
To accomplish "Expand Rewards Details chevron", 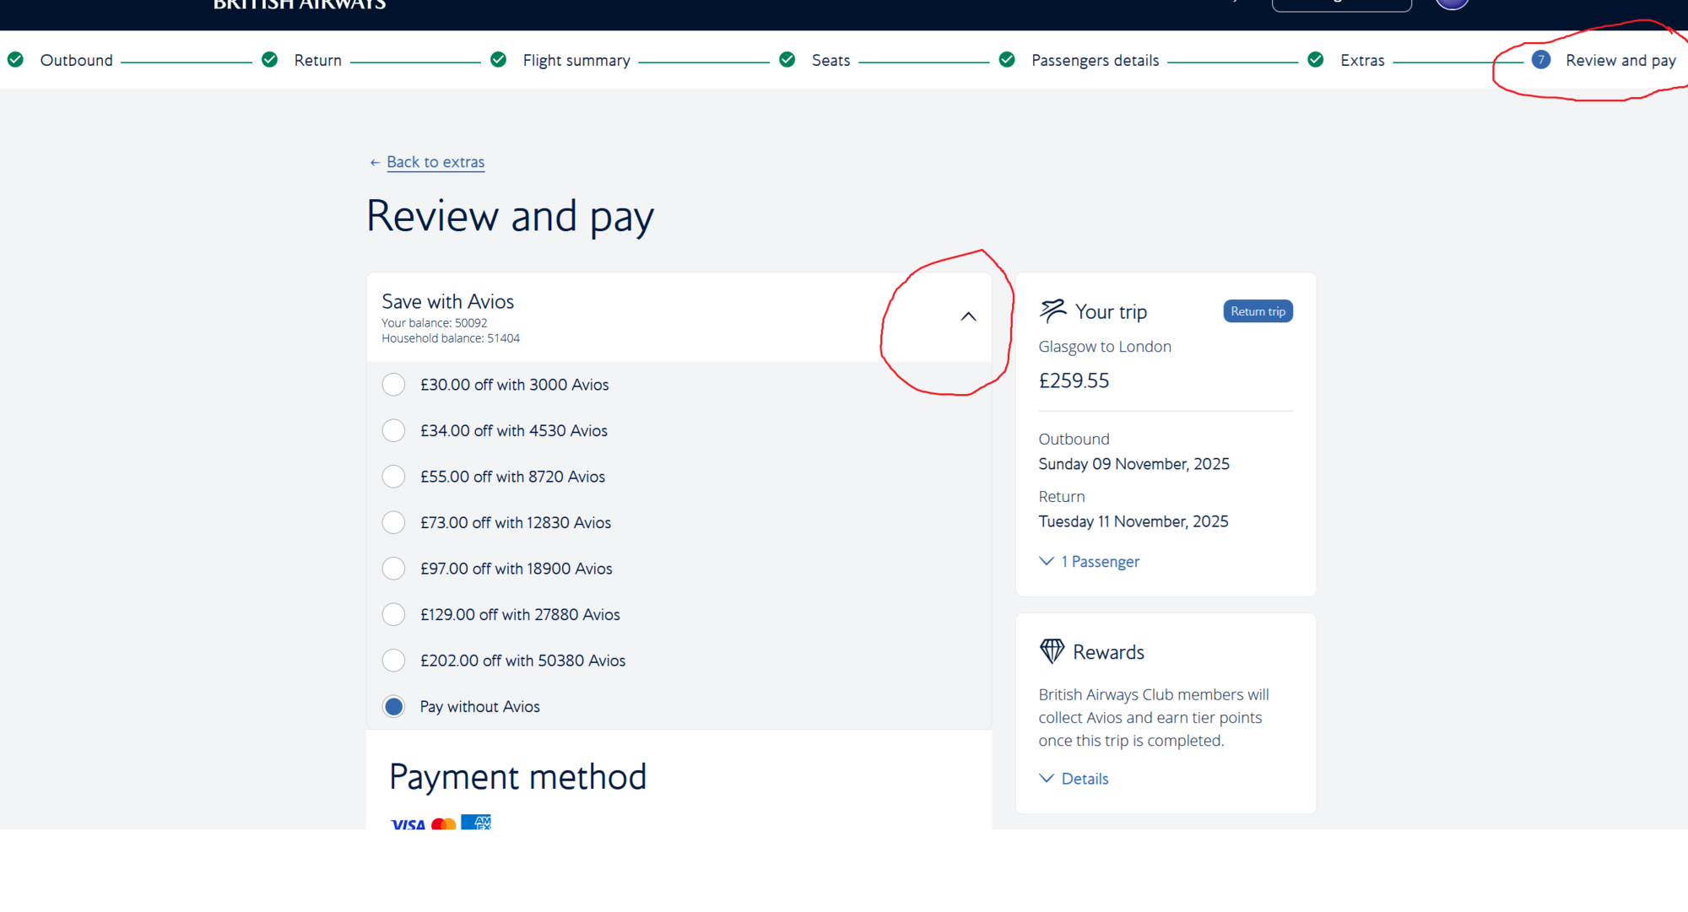I will 1047,779.
